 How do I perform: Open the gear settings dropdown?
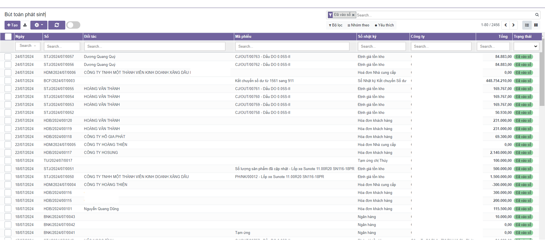point(39,25)
